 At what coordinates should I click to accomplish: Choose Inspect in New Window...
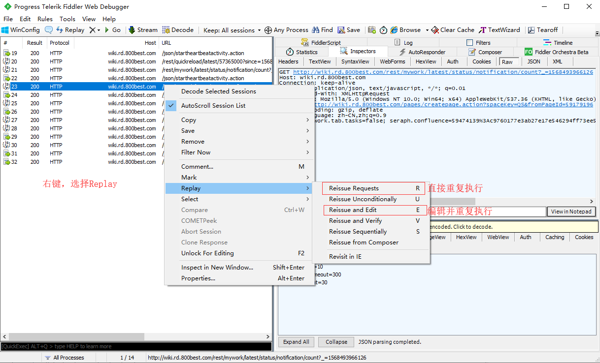(x=238, y=268)
